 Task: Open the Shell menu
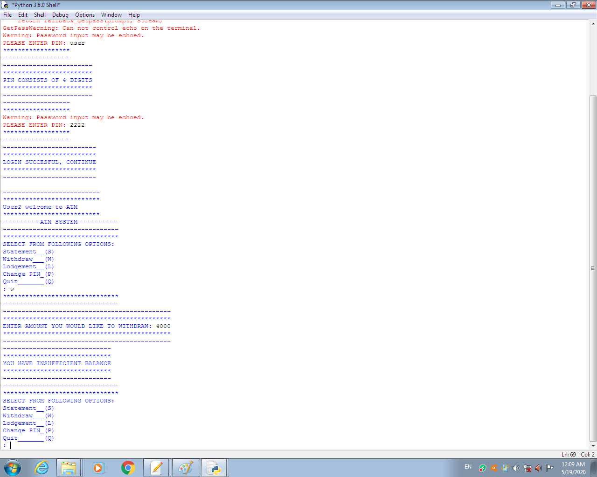click(40, 15)
